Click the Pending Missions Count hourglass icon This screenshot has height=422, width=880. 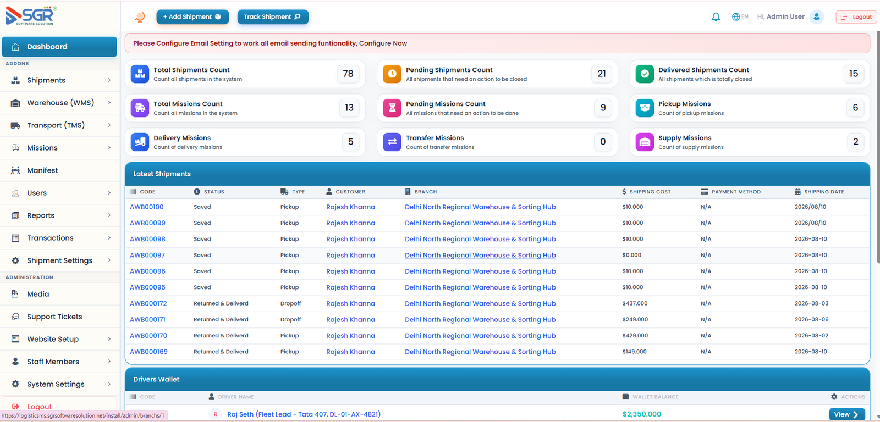click(392, 108)
